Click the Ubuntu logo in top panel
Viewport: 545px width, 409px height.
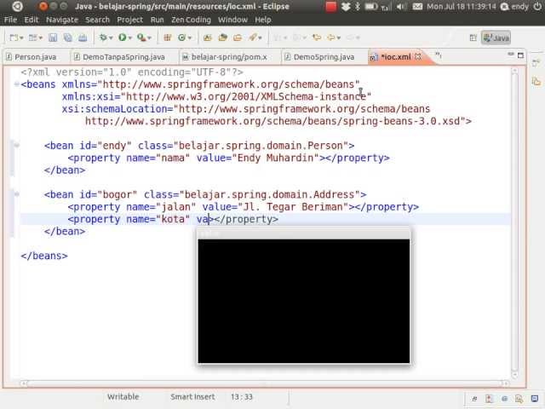[x=17, y=6]
